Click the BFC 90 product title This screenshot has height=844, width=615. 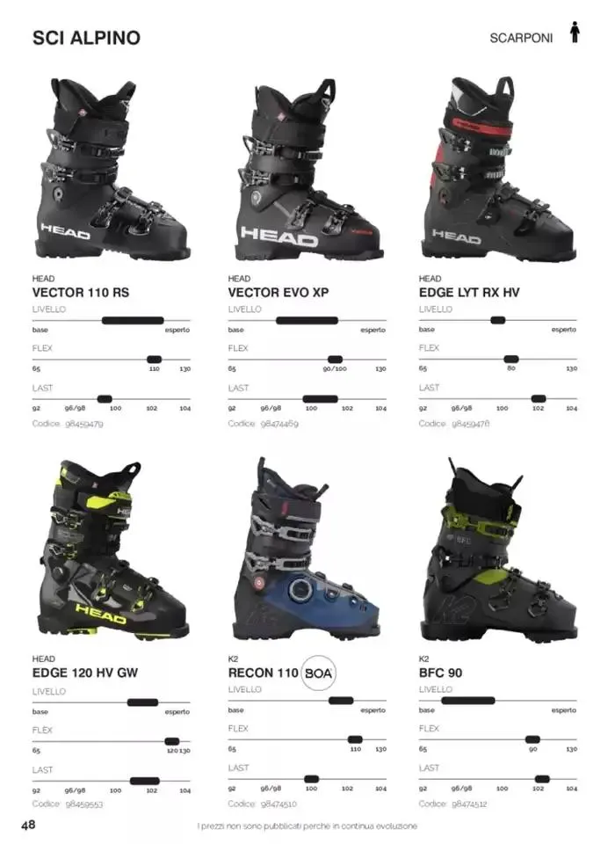pos(441,673)
